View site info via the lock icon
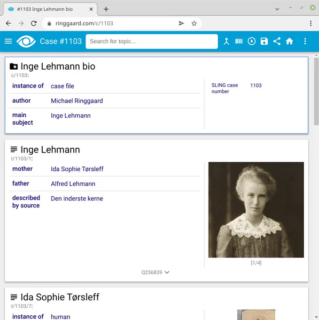The image size is (319, 320). (x=49, y=24)
